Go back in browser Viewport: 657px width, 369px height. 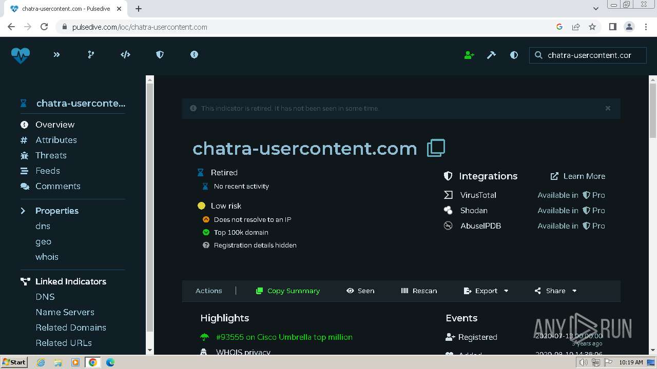tap(11, 27)
